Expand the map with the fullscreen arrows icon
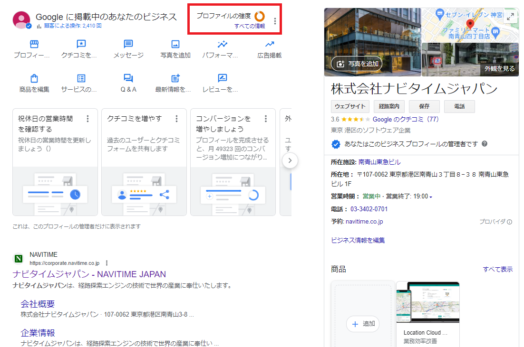This screenshot has width=524, height=347. coord(510,17)
